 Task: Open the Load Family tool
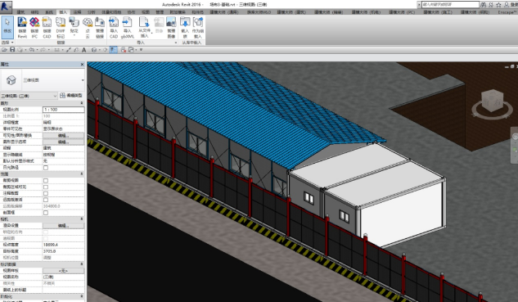tap(185, 28)
